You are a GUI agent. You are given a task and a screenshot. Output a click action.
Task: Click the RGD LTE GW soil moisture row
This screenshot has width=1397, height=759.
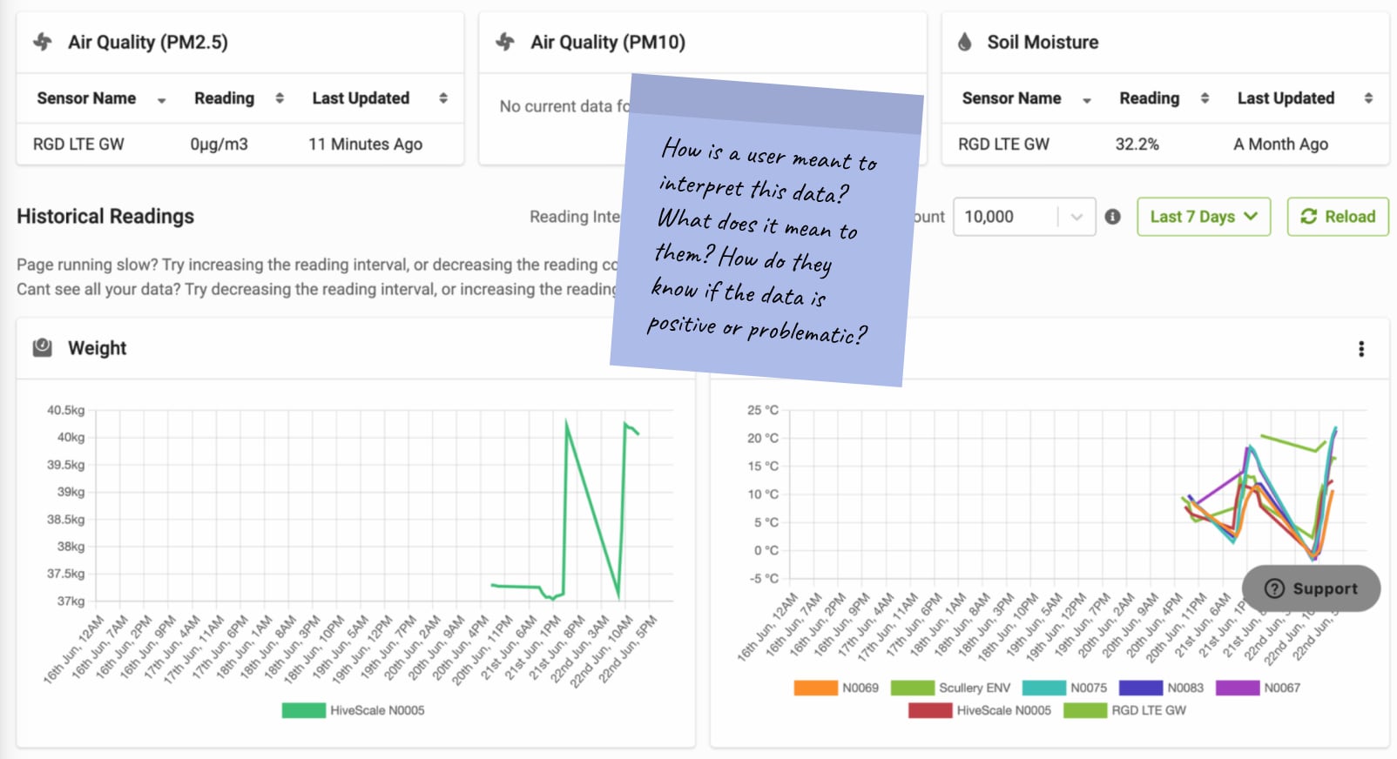coord(1165,144)
